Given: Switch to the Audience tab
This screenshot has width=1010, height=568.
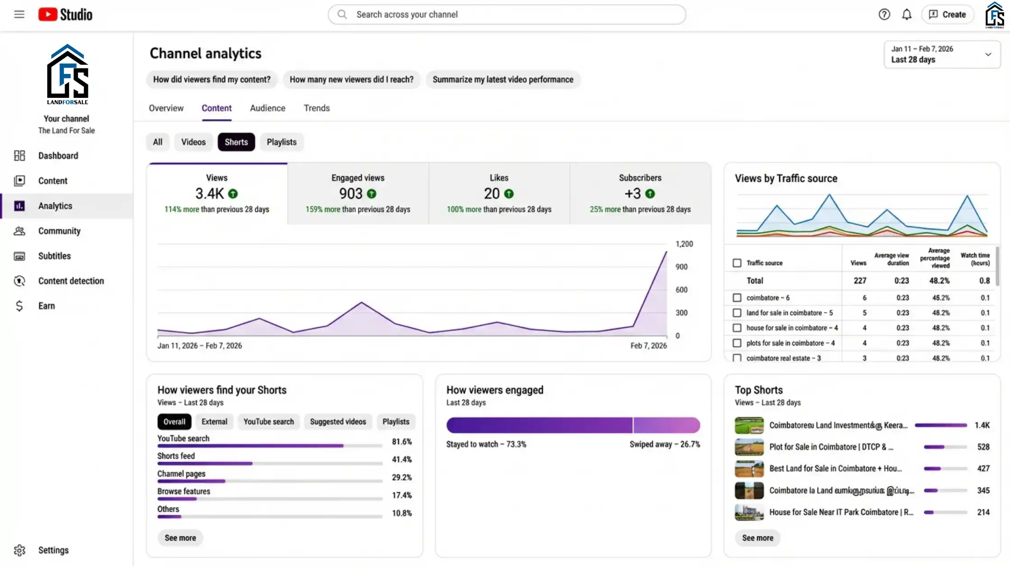Looking at the screenshot, I should pyautogui.click(x=267, y=108).
